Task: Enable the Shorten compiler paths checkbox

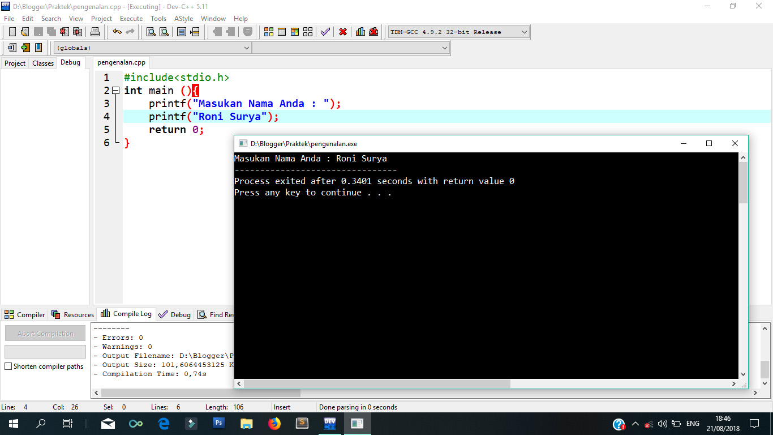Action: pyautogui.click(x=8, y=366)
